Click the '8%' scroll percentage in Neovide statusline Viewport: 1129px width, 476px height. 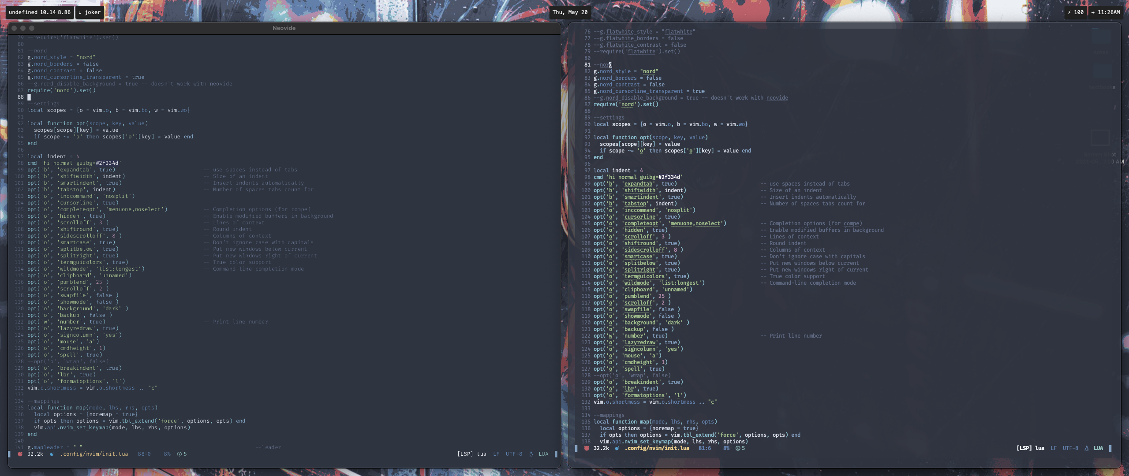pyautogui.click(x=167, y=454)
